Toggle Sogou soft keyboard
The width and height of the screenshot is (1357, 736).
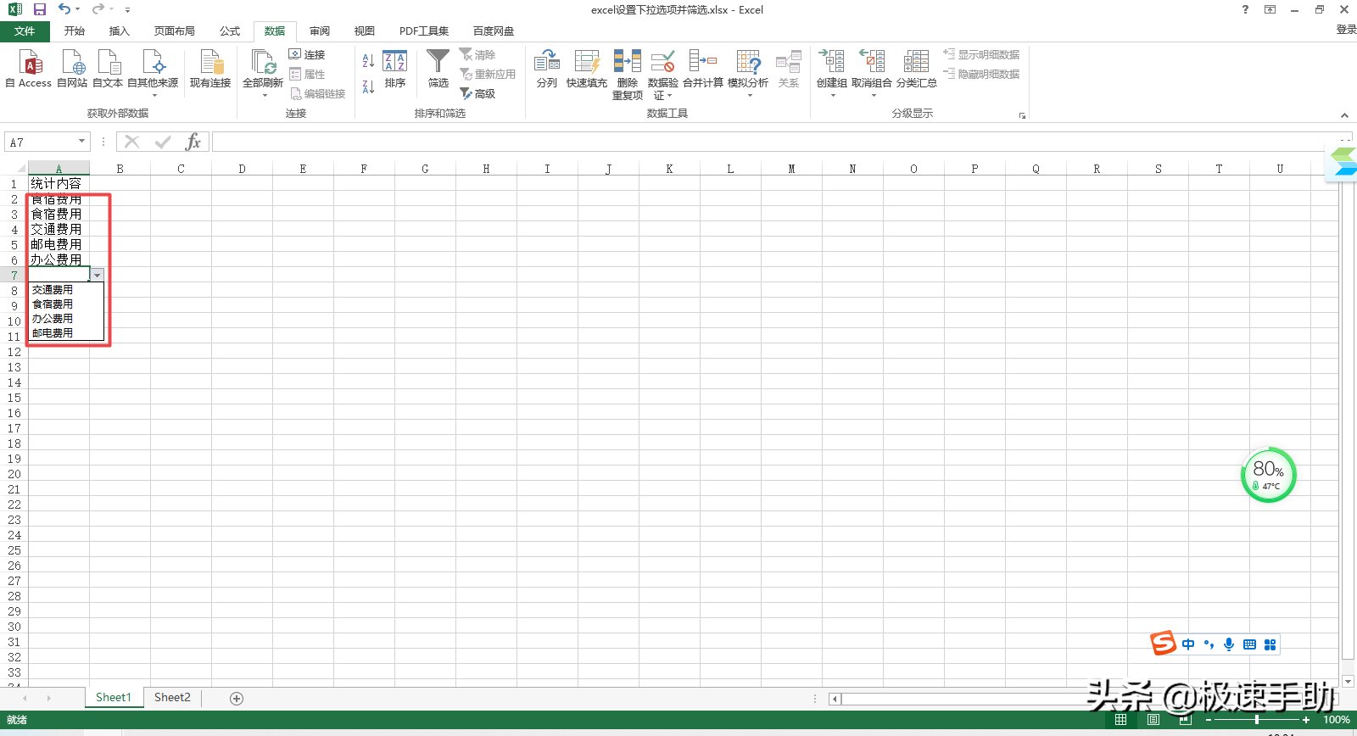1249,644
